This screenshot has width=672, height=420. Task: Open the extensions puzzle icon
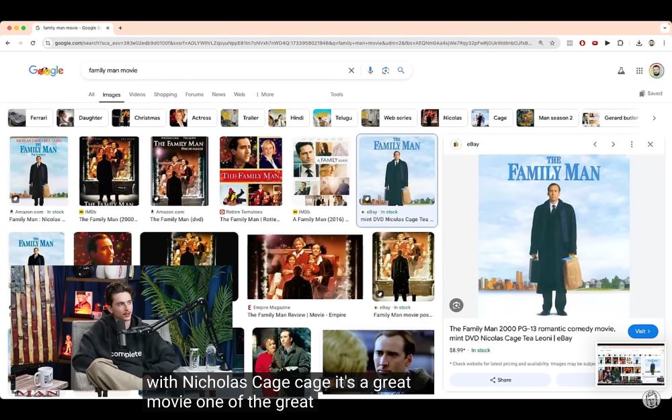tap(620, 43)
